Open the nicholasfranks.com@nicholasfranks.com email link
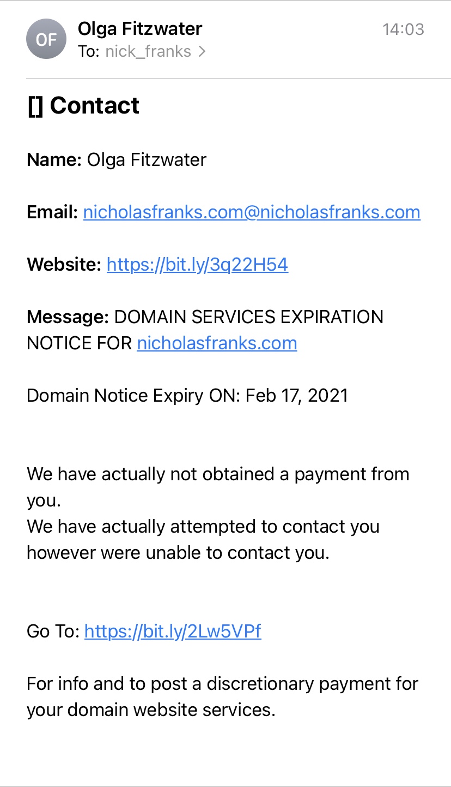The image size is (451, 787). (252, 212)
